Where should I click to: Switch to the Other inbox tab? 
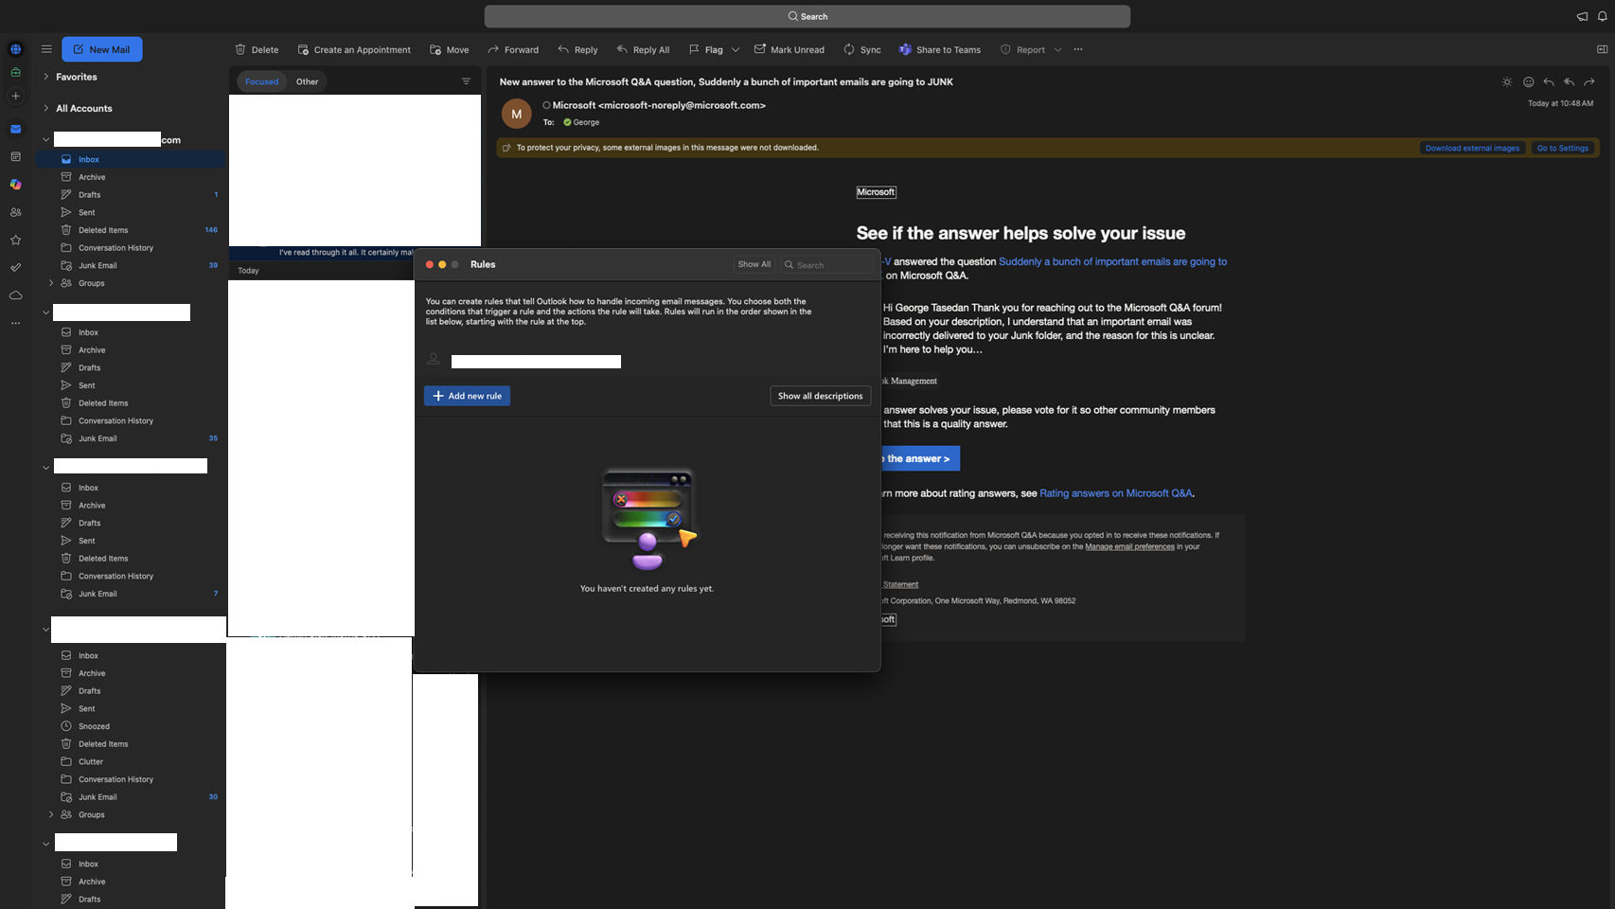307,81
